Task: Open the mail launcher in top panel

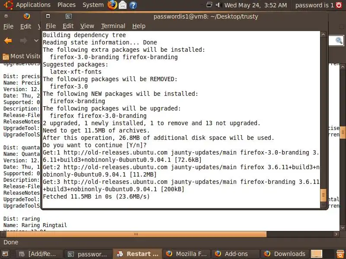Action: point(123,5)
